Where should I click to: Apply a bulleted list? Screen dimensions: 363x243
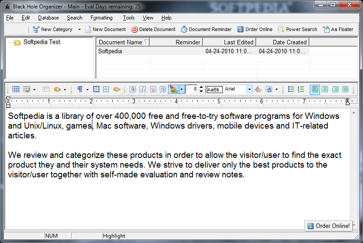coord(291,89)
